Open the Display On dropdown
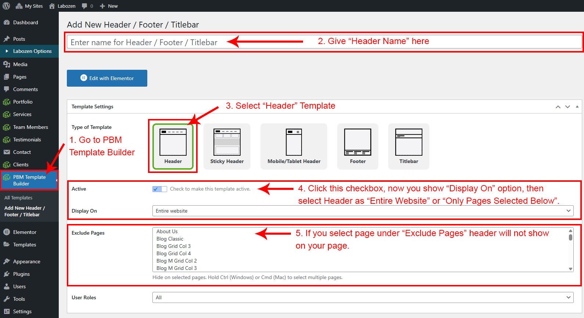The width and height of the screenshot is (584, 318). (x=363, y=211)
